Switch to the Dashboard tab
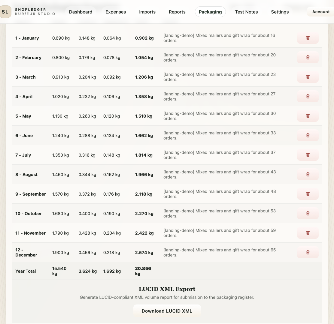Screen dimensions: 334x324 click(80, 12)
